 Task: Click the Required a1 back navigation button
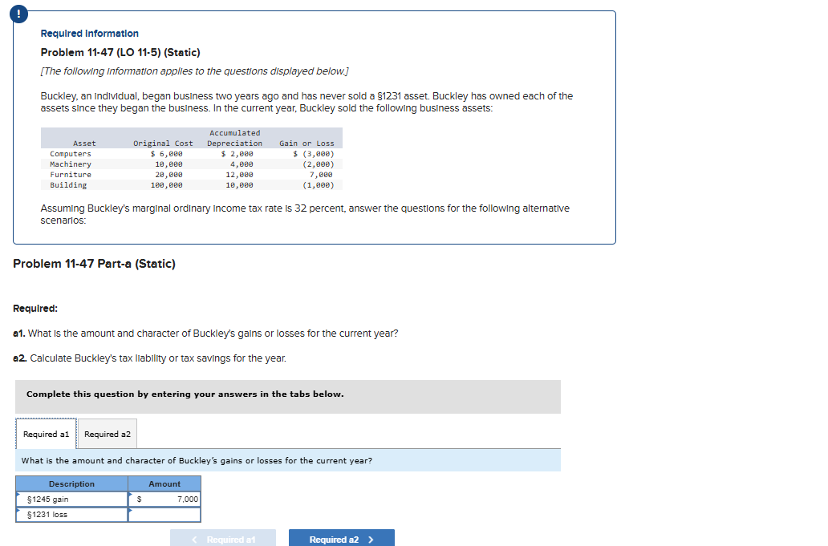pyautogui.click(x=222, y=537)
